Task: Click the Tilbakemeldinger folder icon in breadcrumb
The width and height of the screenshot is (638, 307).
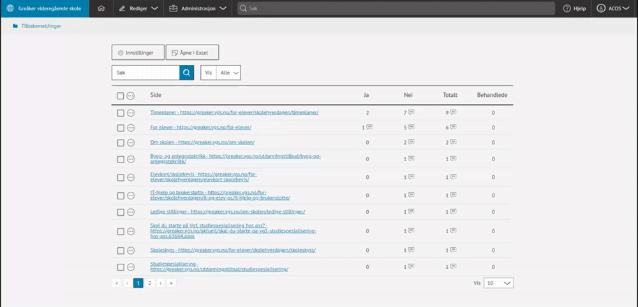Action: (15, 26)
